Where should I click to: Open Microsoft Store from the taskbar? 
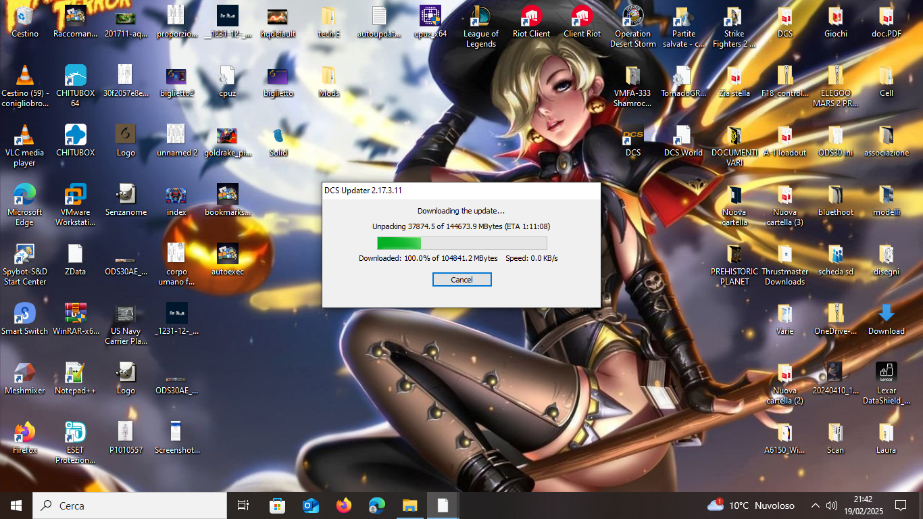277,505
